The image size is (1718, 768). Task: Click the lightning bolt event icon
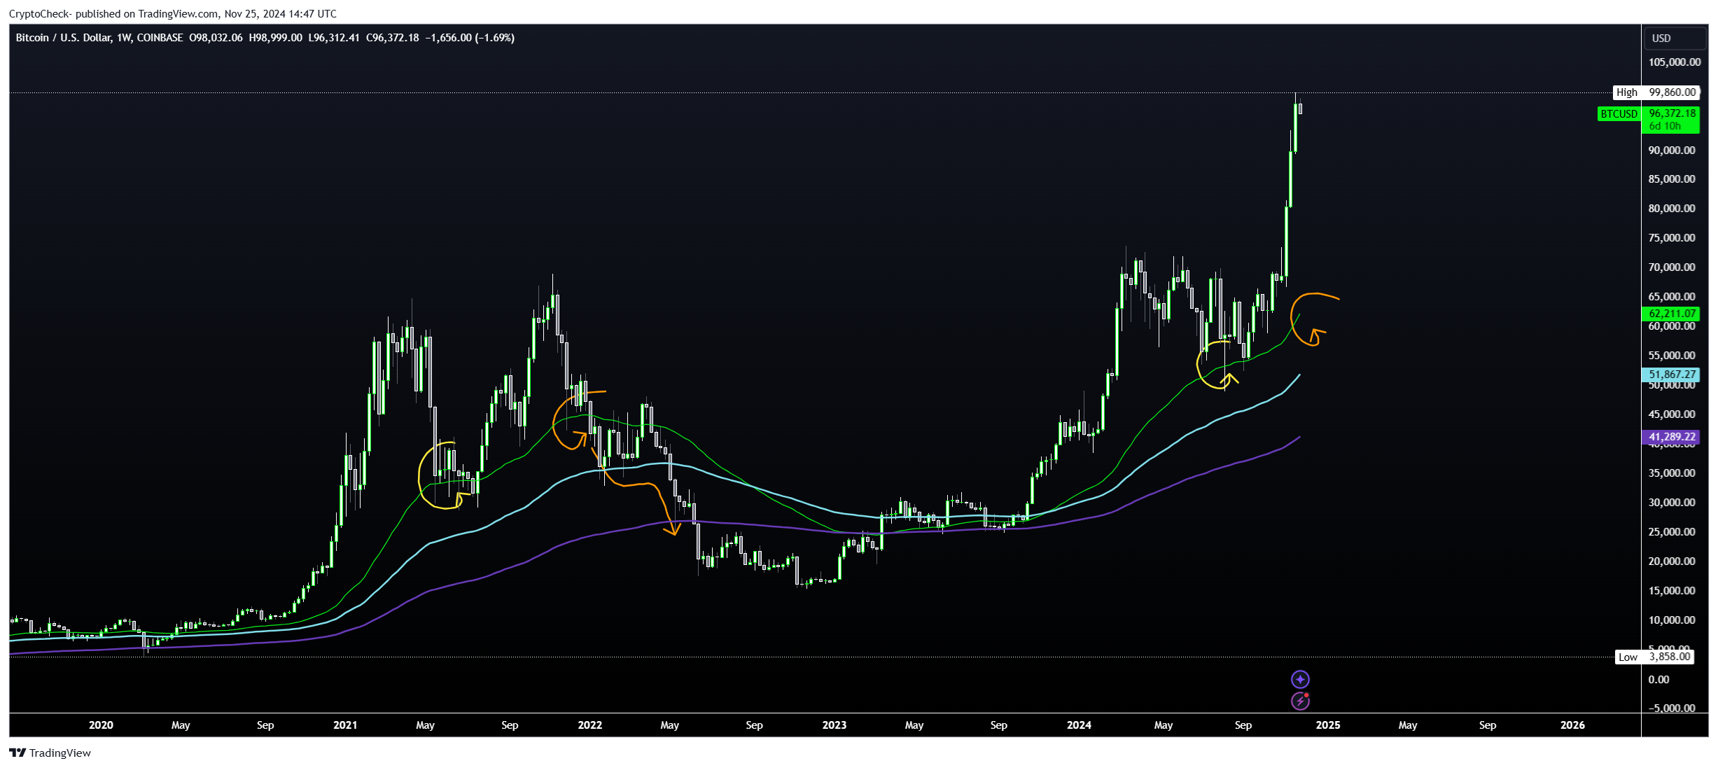pos(1300,701)
